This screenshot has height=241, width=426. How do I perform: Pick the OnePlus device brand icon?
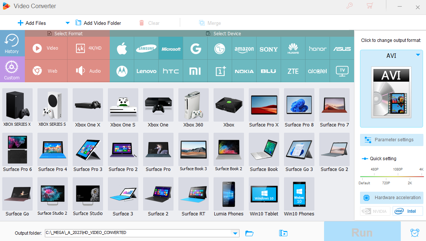click(219, 71)
